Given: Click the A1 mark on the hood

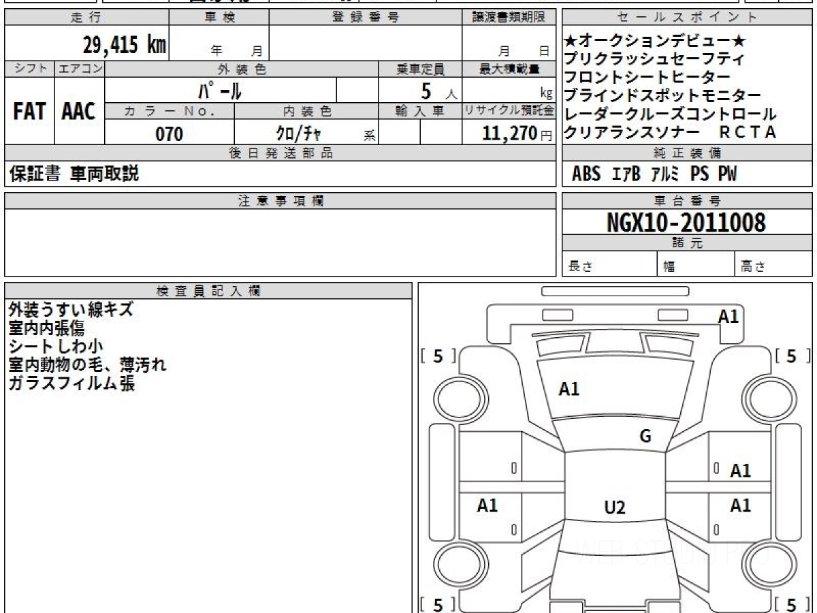Looking at the screenshot, I should 569,390.
